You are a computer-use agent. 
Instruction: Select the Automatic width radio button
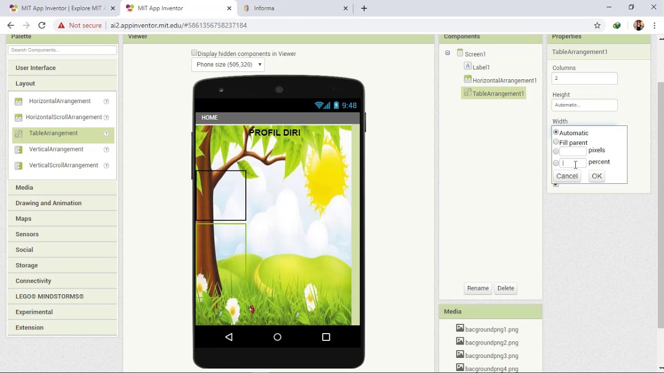point(556,133)
